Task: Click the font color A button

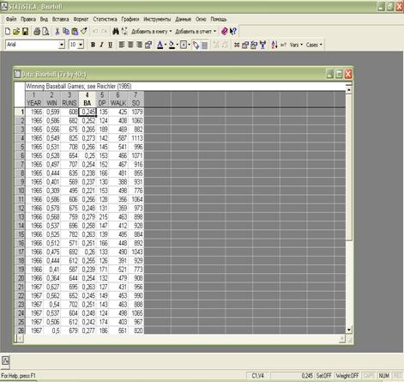Action: [160, 45]
